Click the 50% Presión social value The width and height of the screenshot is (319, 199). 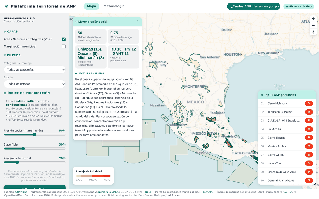tap(62, 131)
